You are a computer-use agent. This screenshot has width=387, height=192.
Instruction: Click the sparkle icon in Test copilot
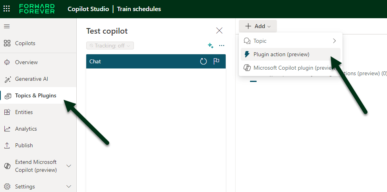[x=211, y=46]
